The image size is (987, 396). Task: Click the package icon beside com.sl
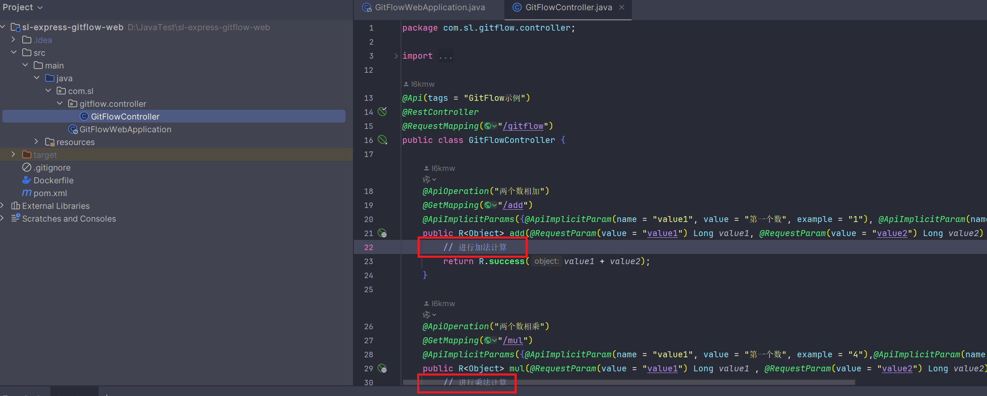coord(61,91)
